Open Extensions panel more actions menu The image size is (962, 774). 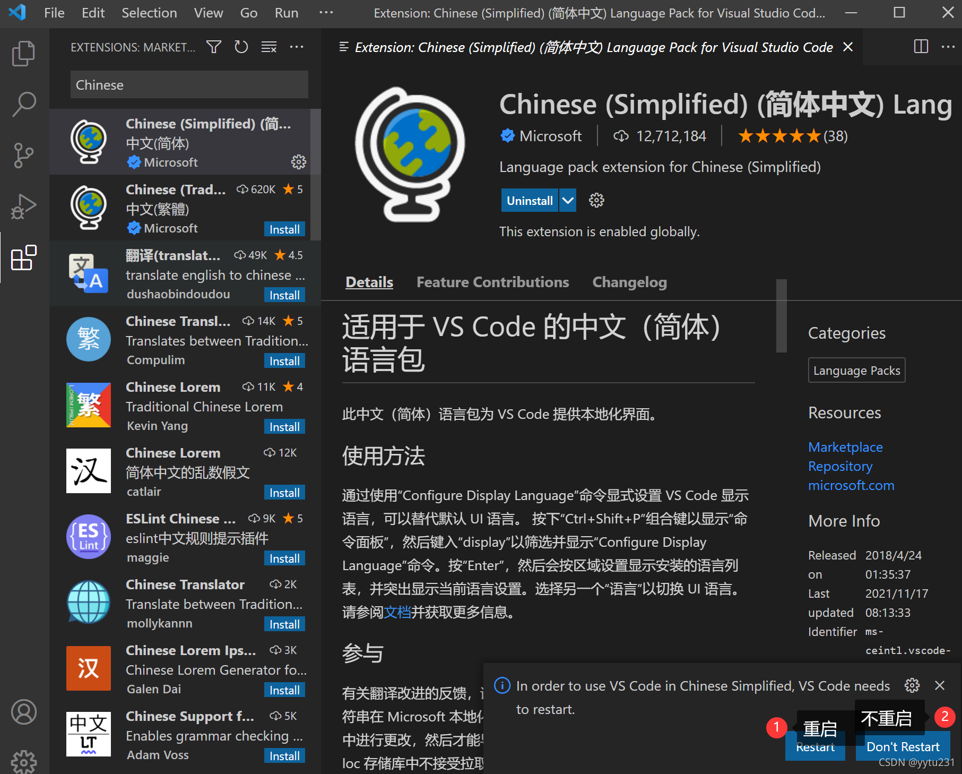[x=297, y=47]
